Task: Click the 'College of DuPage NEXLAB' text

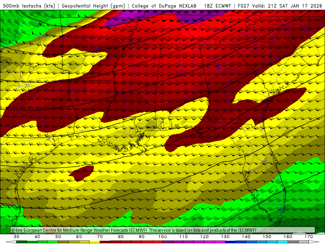Action: pos(164,6)
